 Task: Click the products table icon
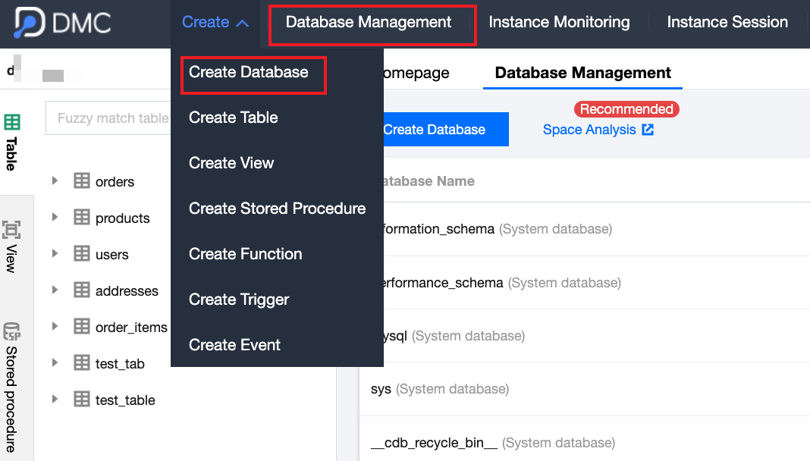(81, 218)
